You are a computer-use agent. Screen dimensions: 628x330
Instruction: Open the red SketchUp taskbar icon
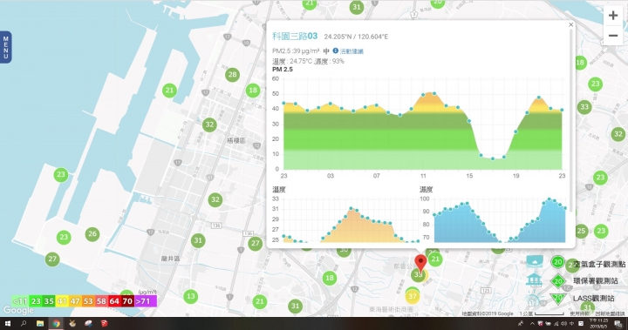tap(104, 323)
